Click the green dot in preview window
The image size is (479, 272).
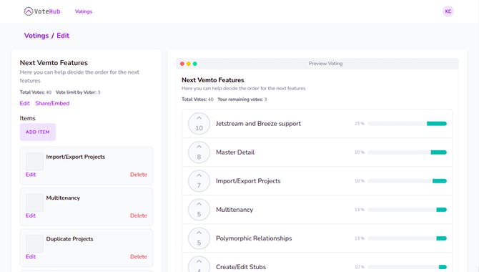[195, 64]
